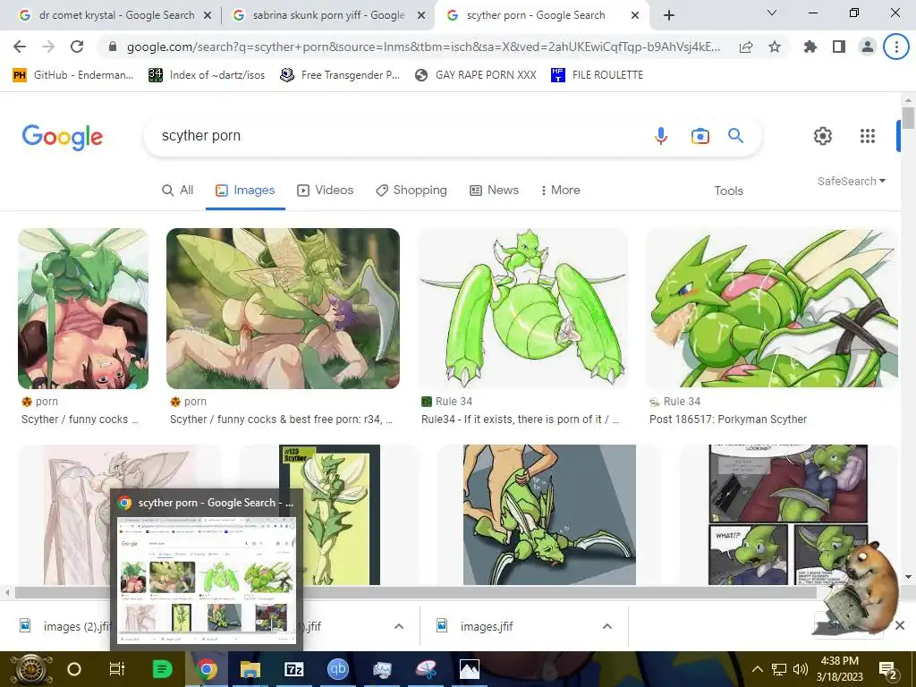Reload the current page
This screenshot has width=916, height=687.
point(77,47)
